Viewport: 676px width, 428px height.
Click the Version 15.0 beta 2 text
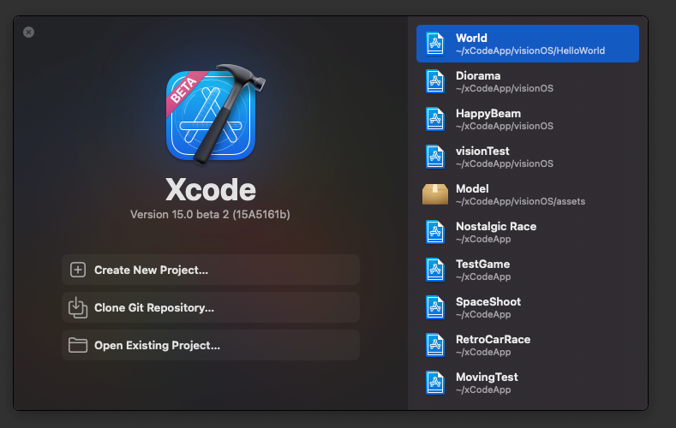[210, 215]
